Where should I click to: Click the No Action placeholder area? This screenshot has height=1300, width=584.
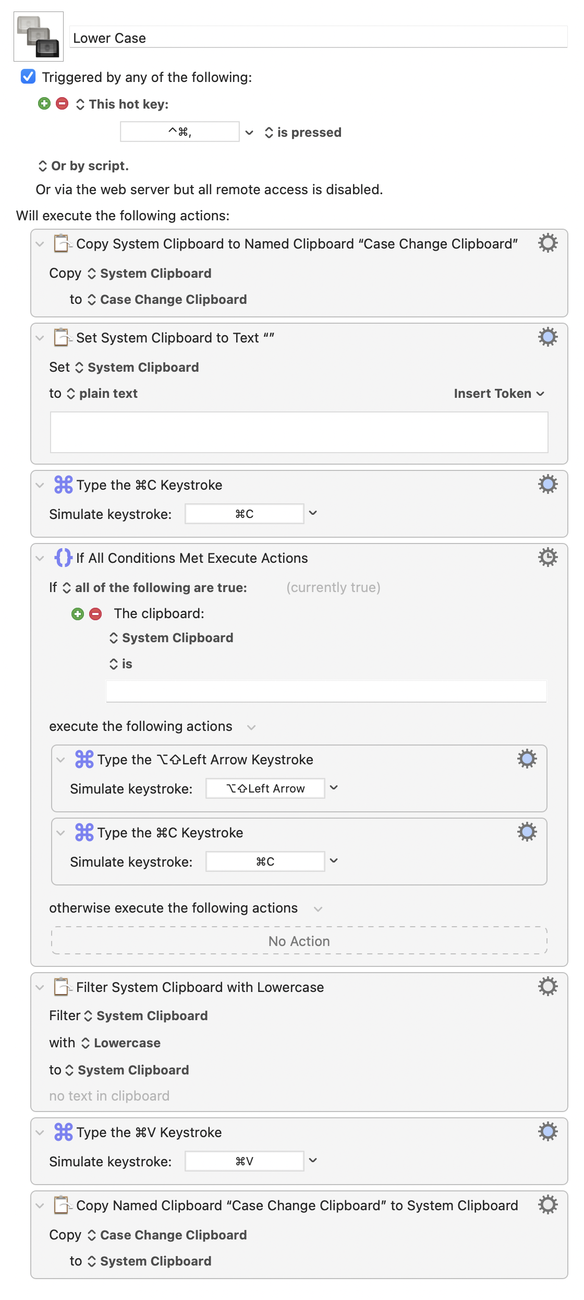click(299, 941)
